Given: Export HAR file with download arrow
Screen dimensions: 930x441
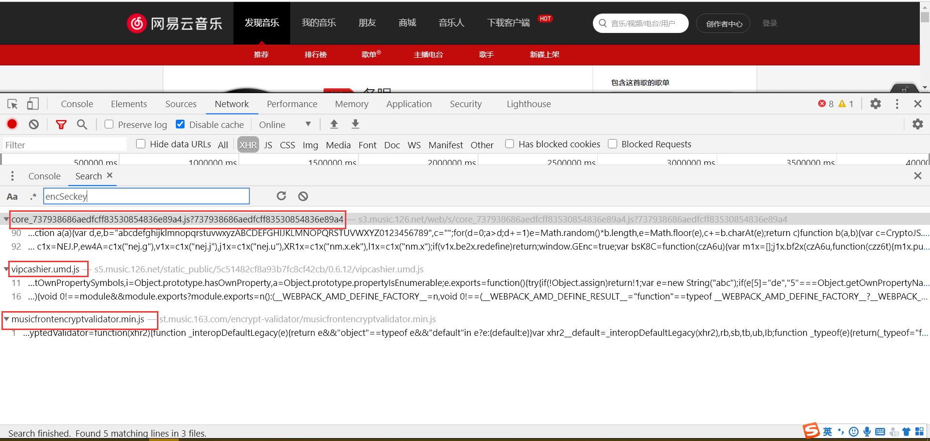Looking at the screenshot, I should tap(355, 124).
